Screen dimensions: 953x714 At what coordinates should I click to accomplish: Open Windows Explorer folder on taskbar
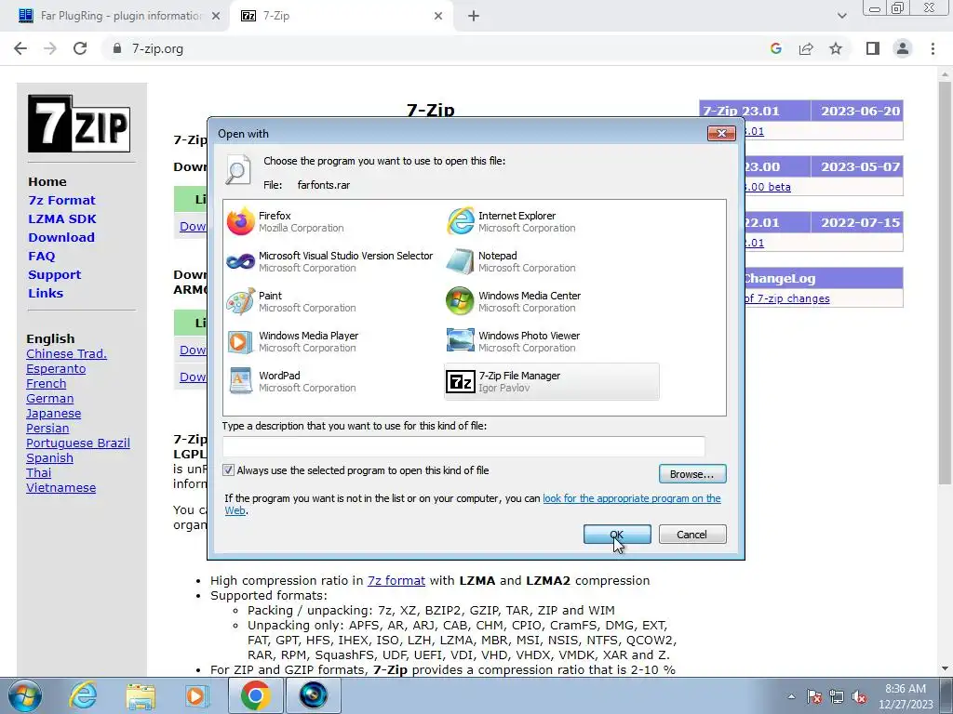(x=141, y=695)
